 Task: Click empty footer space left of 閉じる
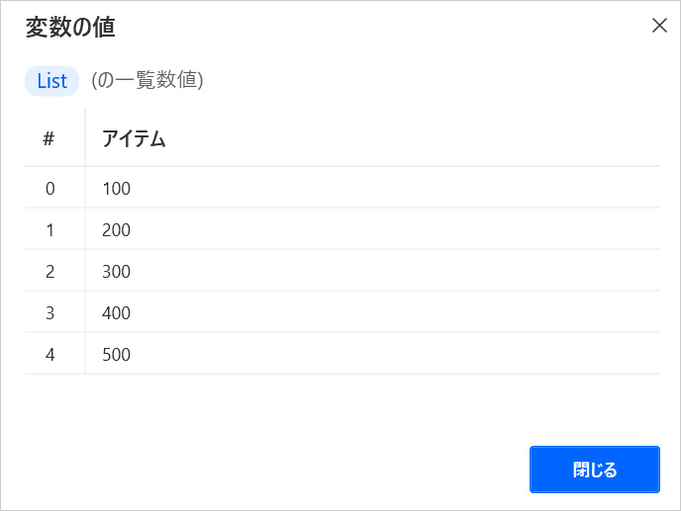point(277,469)
